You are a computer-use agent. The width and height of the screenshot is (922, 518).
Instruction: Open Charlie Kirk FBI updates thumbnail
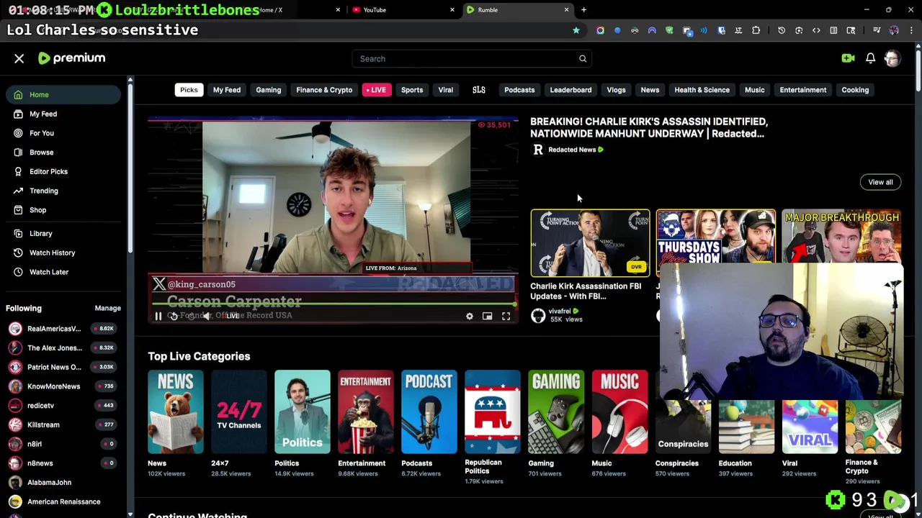click(590, 243)
